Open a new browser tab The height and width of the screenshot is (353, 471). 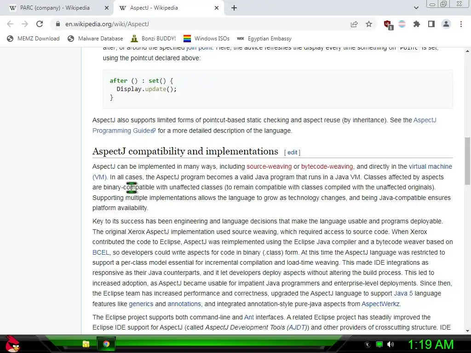(x=234, y=8)
